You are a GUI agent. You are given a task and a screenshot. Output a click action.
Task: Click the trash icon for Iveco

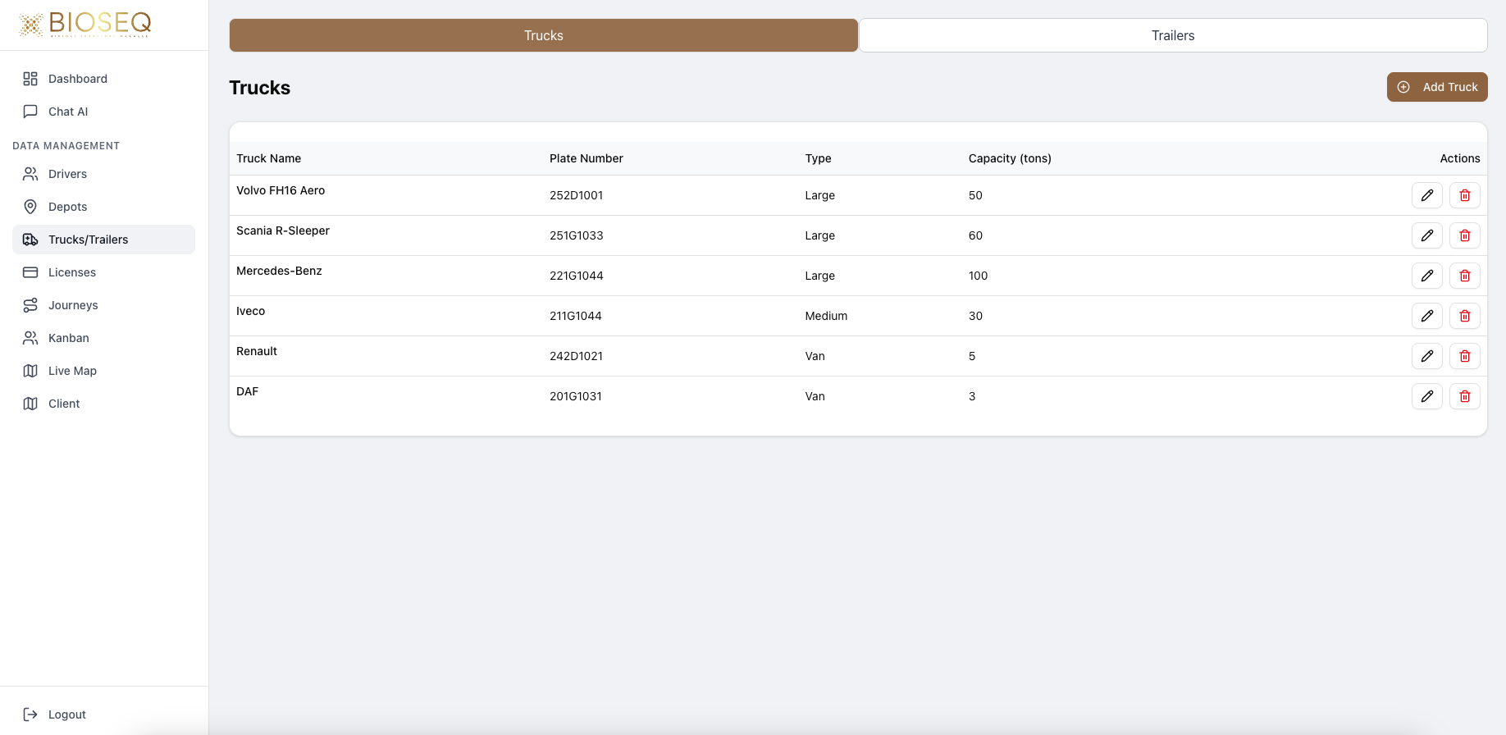click(x=1464, y=316)
